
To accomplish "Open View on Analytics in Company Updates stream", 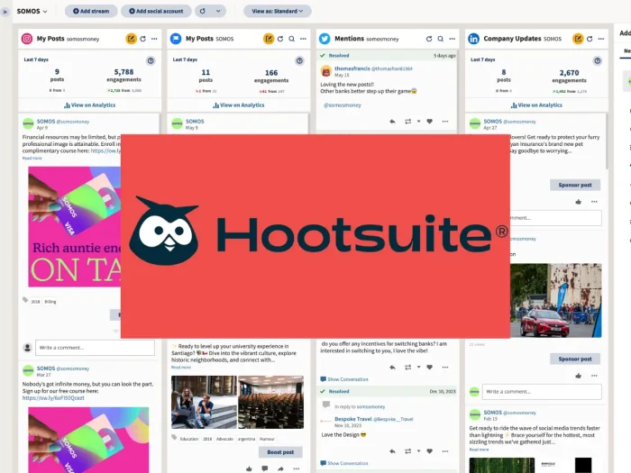I will (x=536, y=105).
